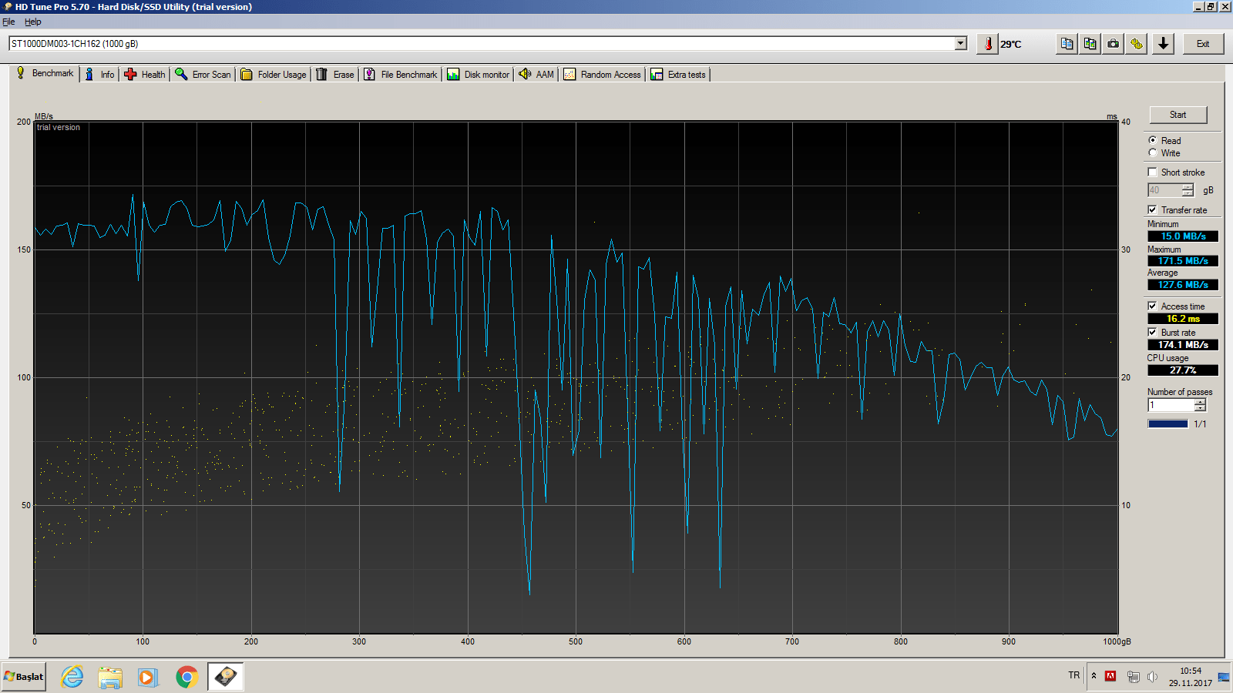The width and height of the screenshot is (1233, 693).
Task: Select the Read radio option
Action: click(x=1152, y=140)
